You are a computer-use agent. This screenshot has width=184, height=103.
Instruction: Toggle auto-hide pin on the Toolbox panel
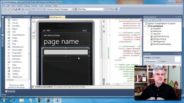pos(27,17)
